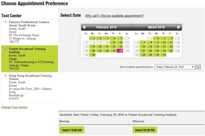Screen dimensions: 205x136
Task: Select the 02:30 PM start time
Action: 145,130
